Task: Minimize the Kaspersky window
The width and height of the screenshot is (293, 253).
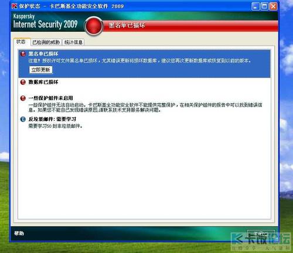Action: (x=255, y=6)
